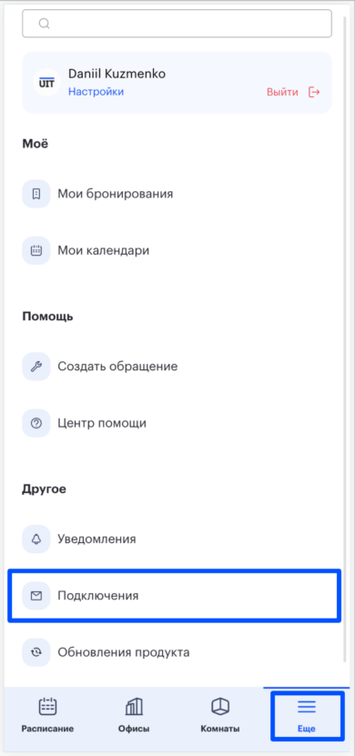Switch to the Офисы tab
The image size is (355, 756).
point(134,715)
